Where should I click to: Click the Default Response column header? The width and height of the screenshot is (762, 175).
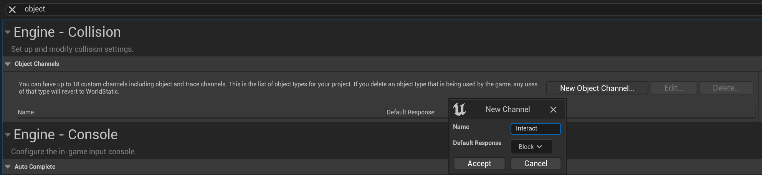coord(410,112)
